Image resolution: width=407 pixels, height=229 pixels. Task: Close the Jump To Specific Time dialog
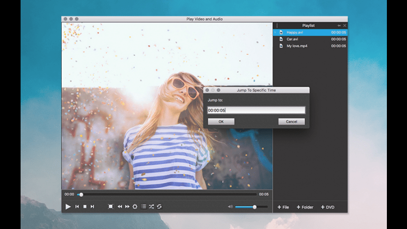point(207,90)
